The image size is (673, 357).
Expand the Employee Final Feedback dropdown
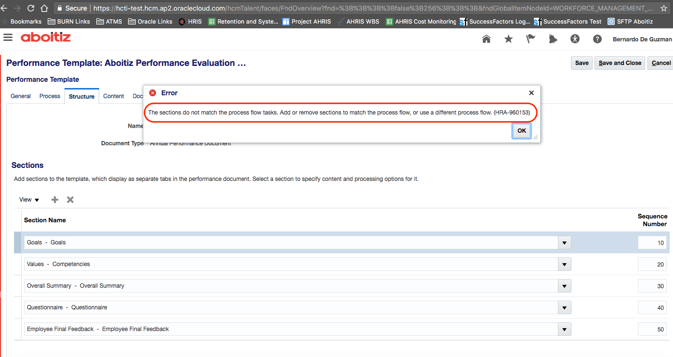point(565,330)
